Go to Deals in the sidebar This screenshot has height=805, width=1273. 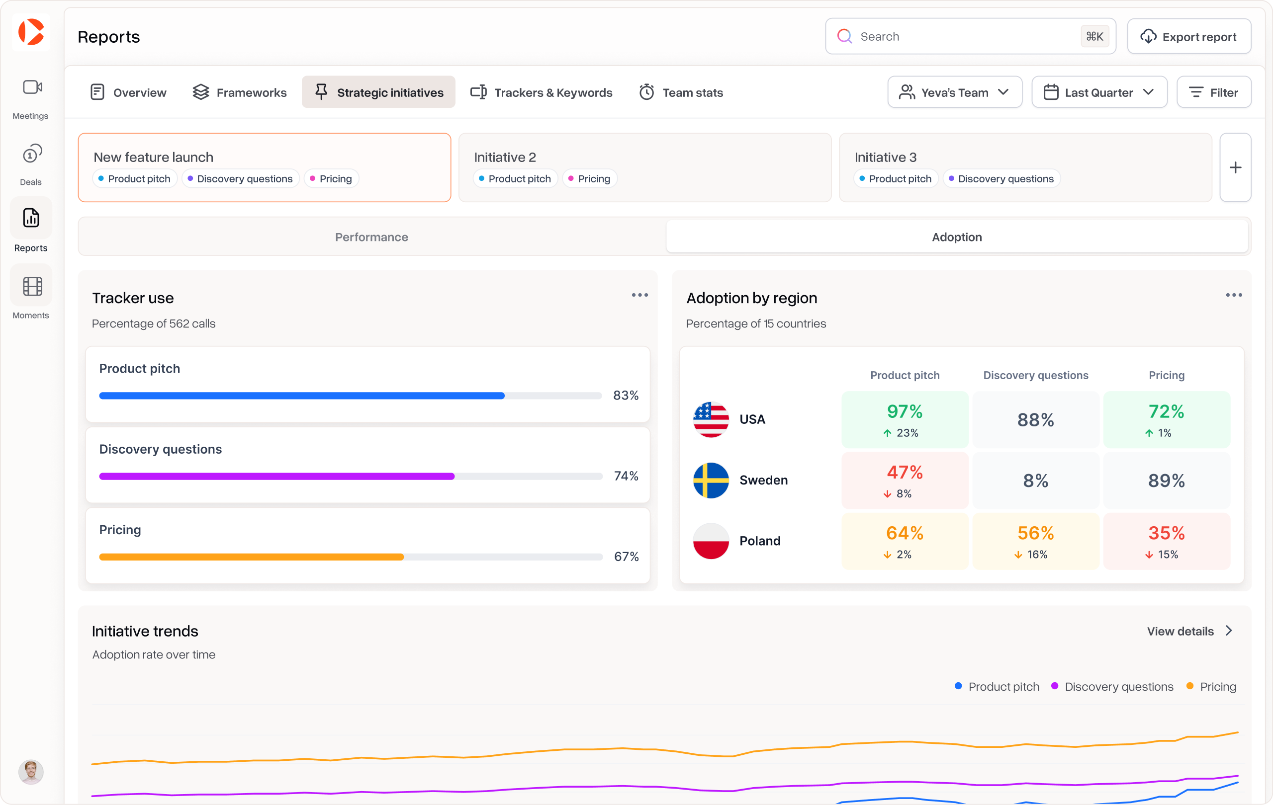(x=32, y=155)
